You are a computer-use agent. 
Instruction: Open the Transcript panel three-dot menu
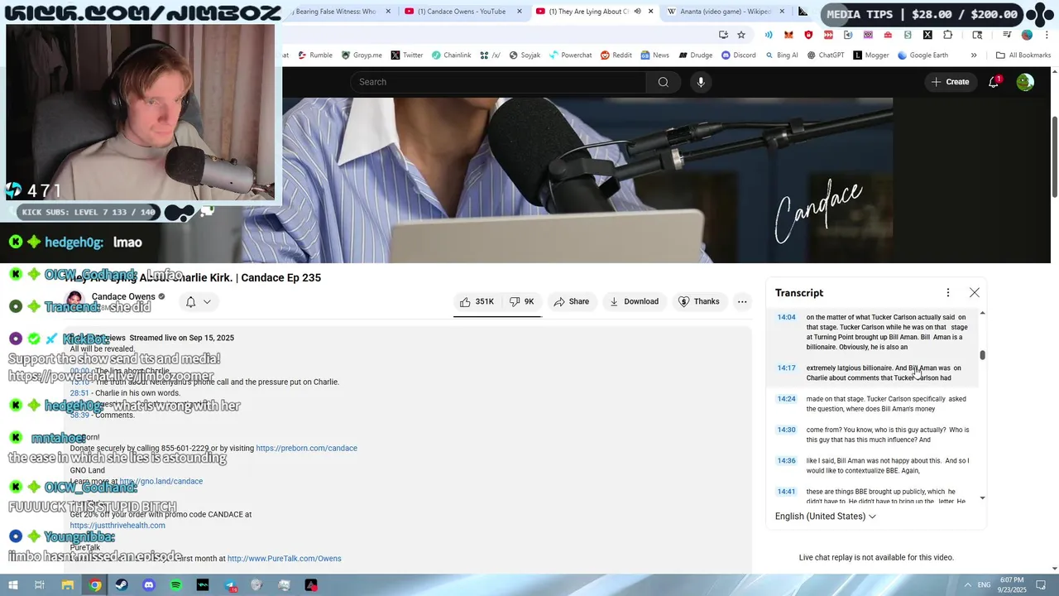point(948,293)
